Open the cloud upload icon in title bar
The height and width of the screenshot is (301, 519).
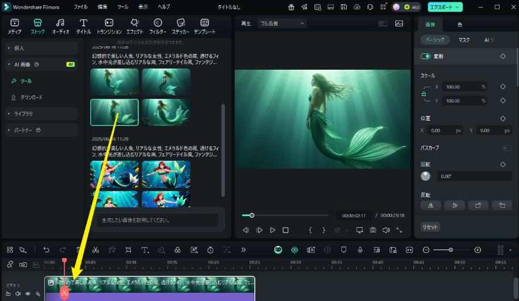(x=357, y=7)
